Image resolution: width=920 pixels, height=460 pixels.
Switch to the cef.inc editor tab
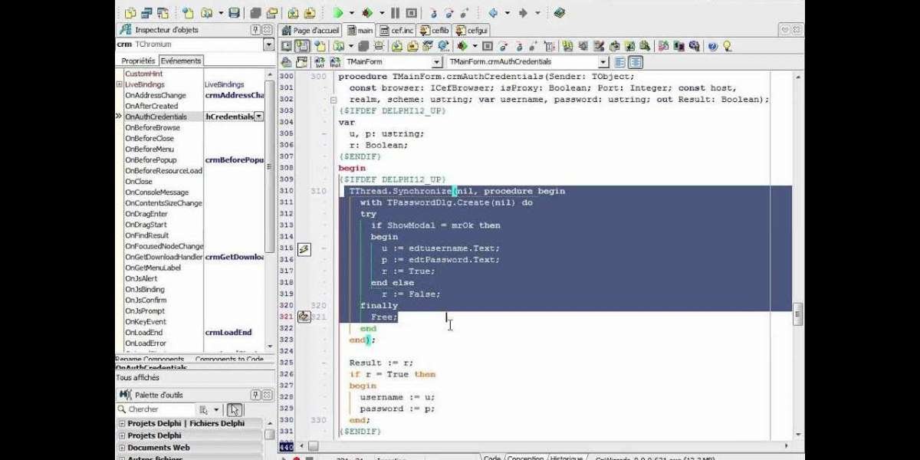pos(397,31)
